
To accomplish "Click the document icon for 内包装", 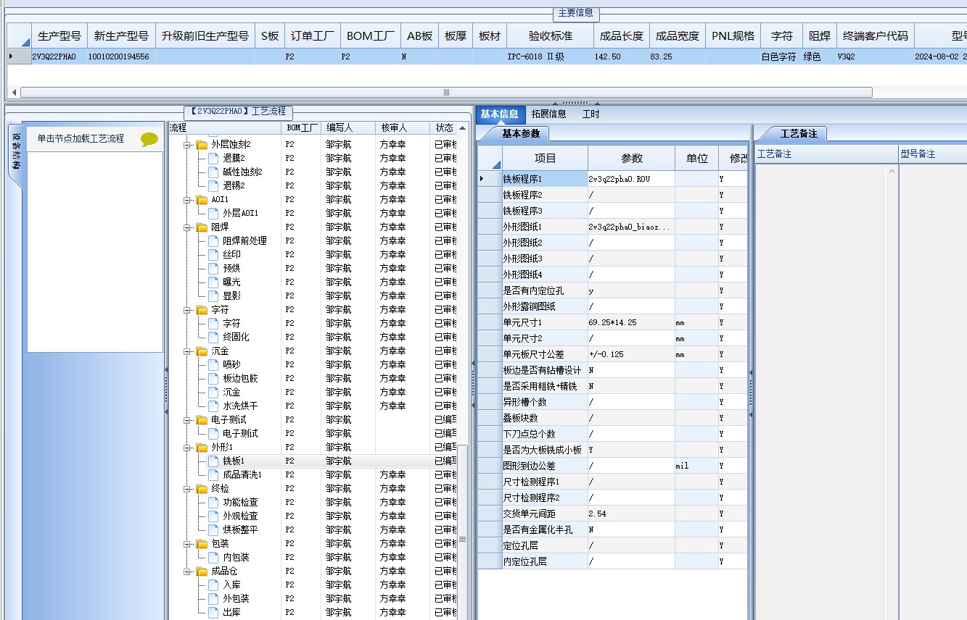I will coord(213,558).
